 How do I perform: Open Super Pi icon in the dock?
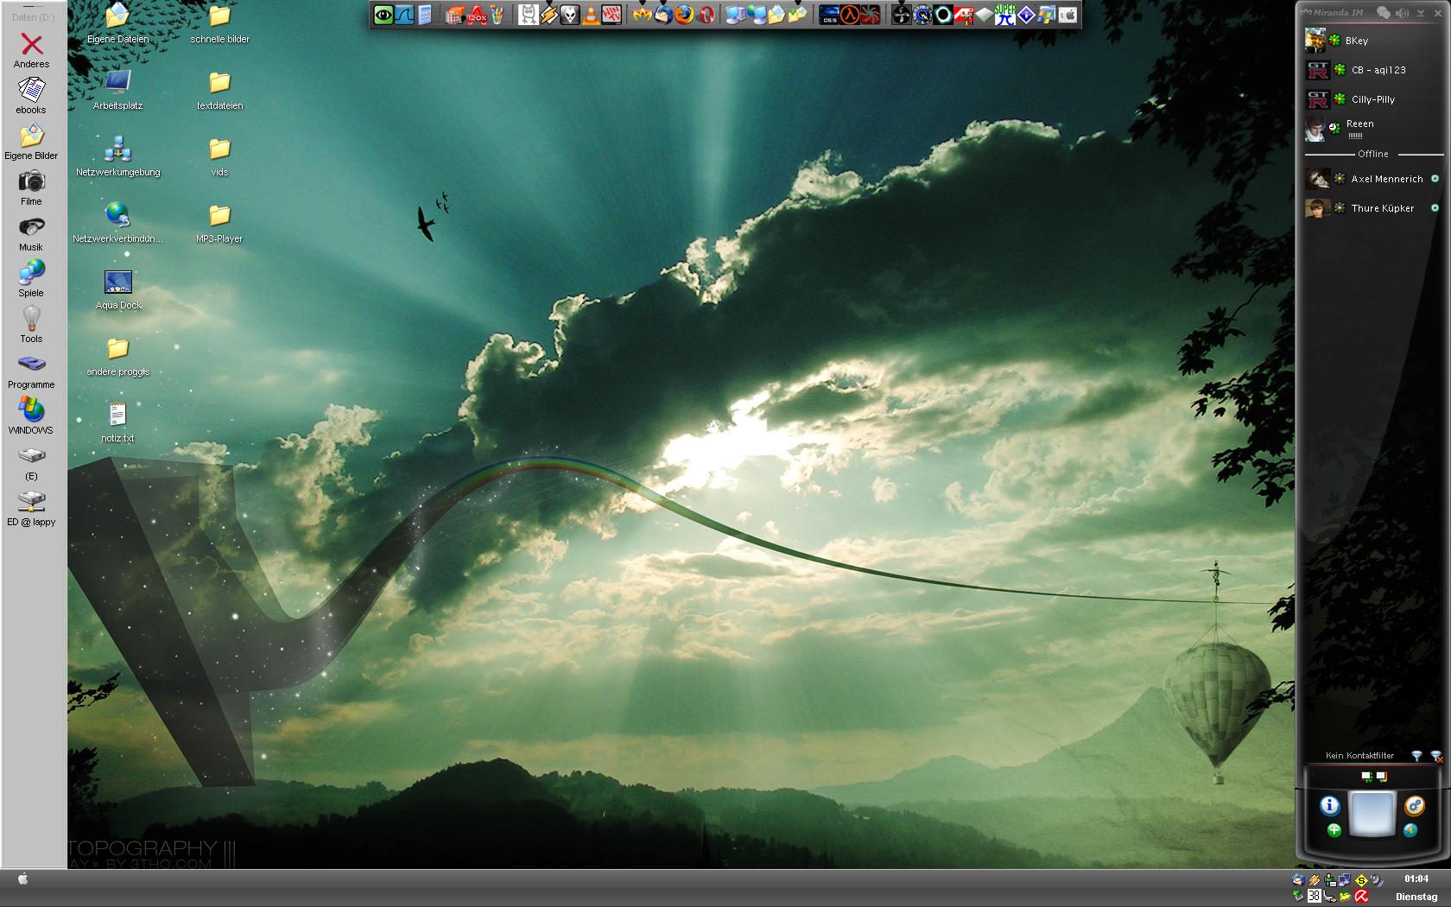(x=1004, y=15)
